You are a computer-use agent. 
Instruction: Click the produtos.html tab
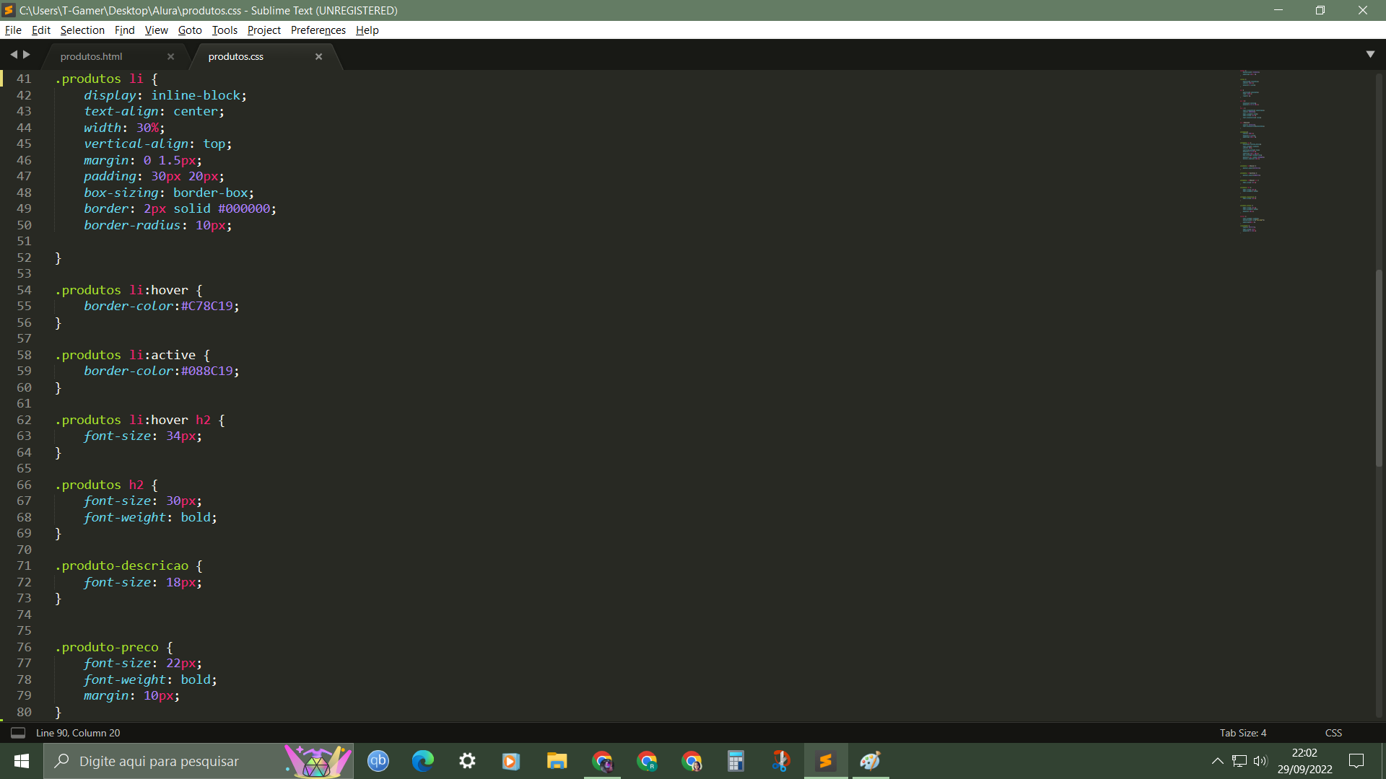pyautogui.click(x=92, y=55)
